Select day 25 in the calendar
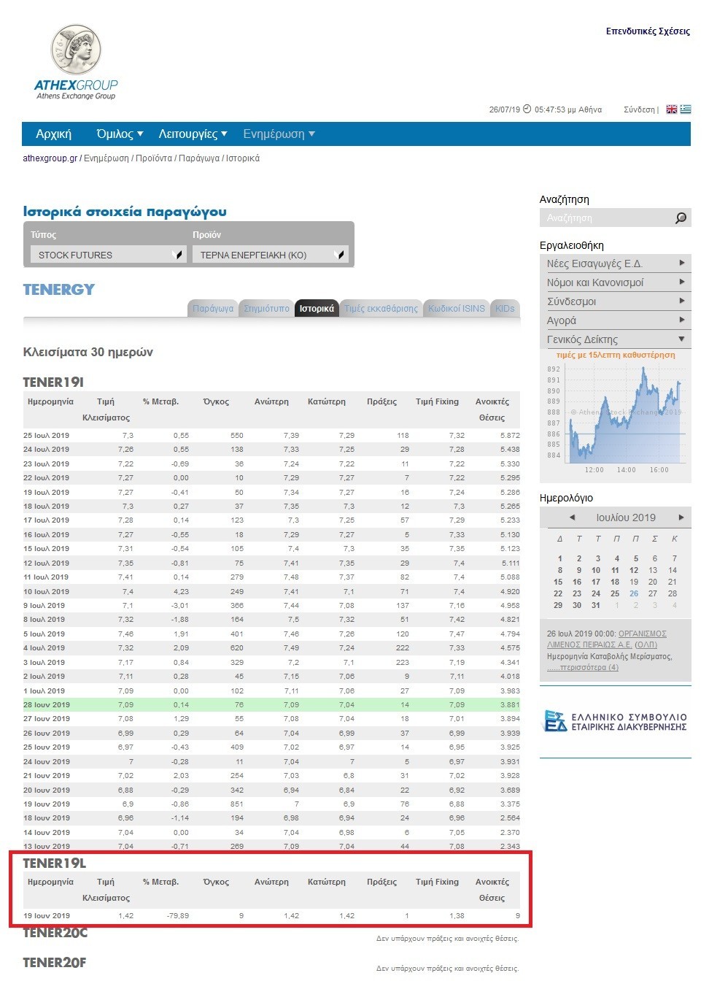 pyautogui.click(x=615, y=593)
